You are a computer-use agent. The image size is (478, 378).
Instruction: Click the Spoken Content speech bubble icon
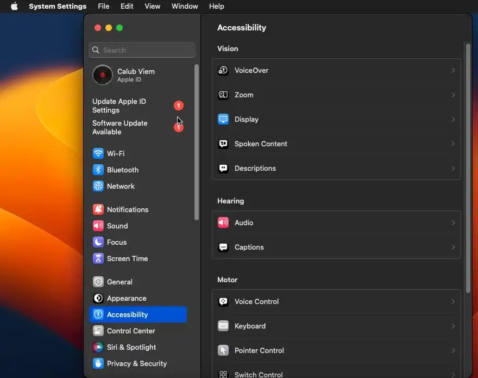click(x=223, y=144)
